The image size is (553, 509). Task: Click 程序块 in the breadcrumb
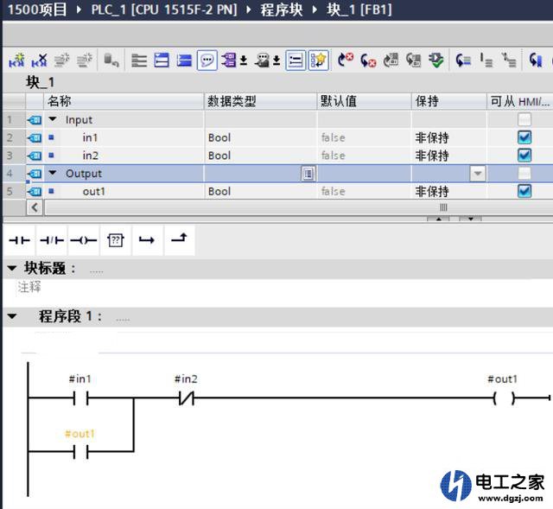click(282, 10)
